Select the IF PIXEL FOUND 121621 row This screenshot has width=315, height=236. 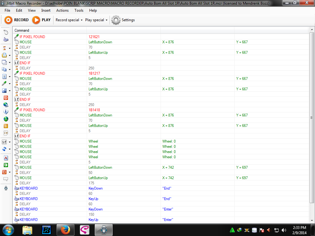[x=161, y=37]
